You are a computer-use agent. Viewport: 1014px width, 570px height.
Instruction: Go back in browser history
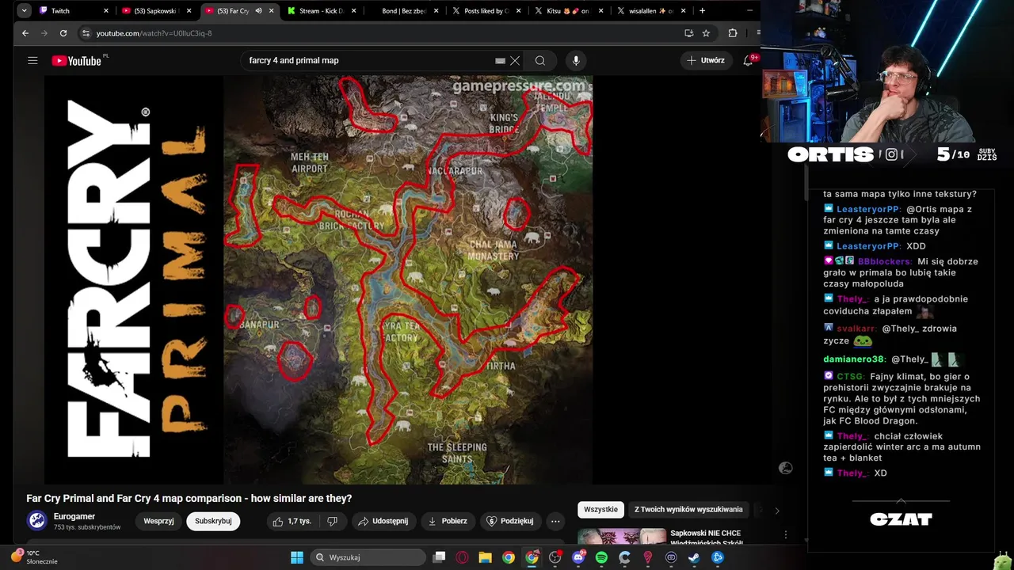tap(25, 33)
